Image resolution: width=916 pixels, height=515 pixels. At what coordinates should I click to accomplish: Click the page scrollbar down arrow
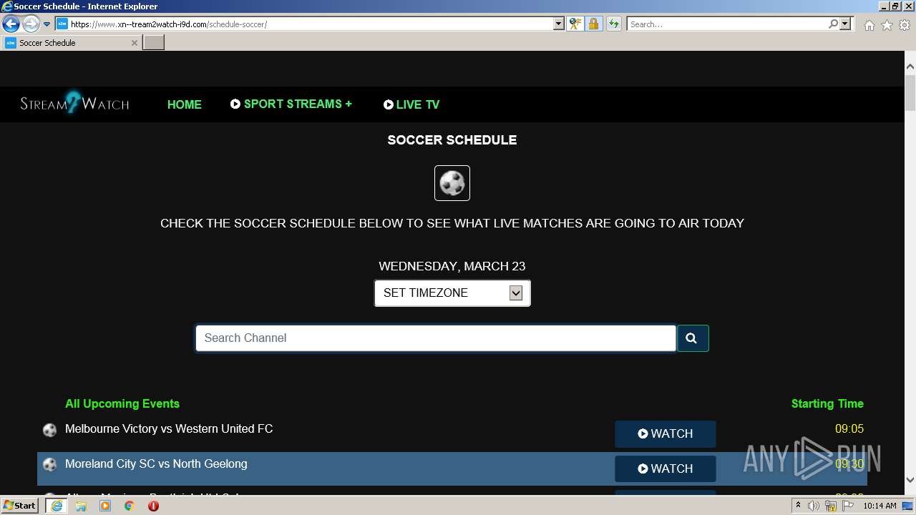tap(910, 480)
